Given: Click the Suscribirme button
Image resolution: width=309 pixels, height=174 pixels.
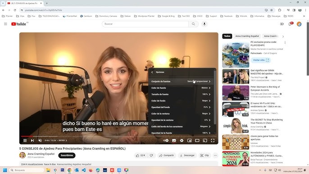Looking at the screenshot, I should click(67, 155).
